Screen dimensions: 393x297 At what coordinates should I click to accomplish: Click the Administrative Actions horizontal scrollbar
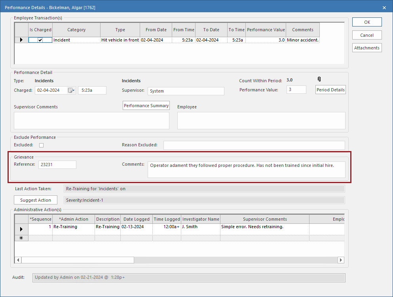[x=77, y=260]
